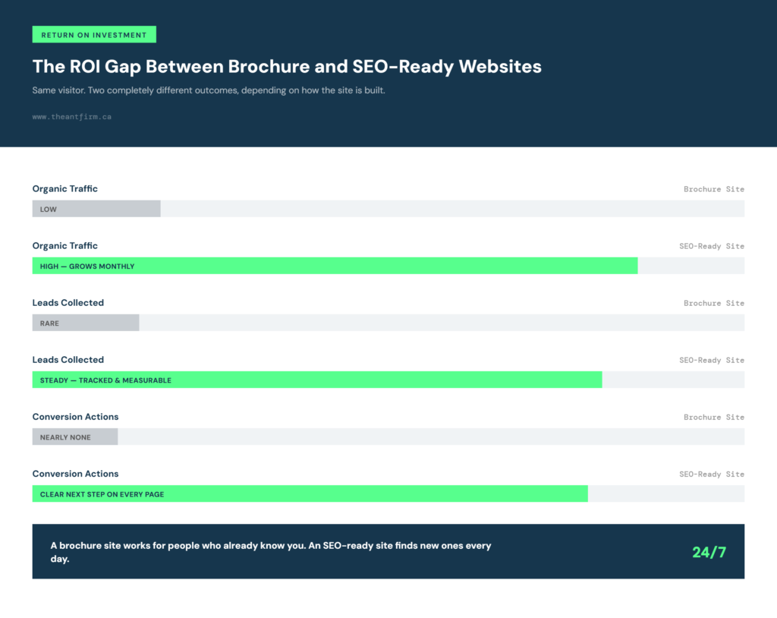Click Brochure Site tag in the NEARLY NONE row
Viewport: 777px width, 618px height.
coord(714,418)
